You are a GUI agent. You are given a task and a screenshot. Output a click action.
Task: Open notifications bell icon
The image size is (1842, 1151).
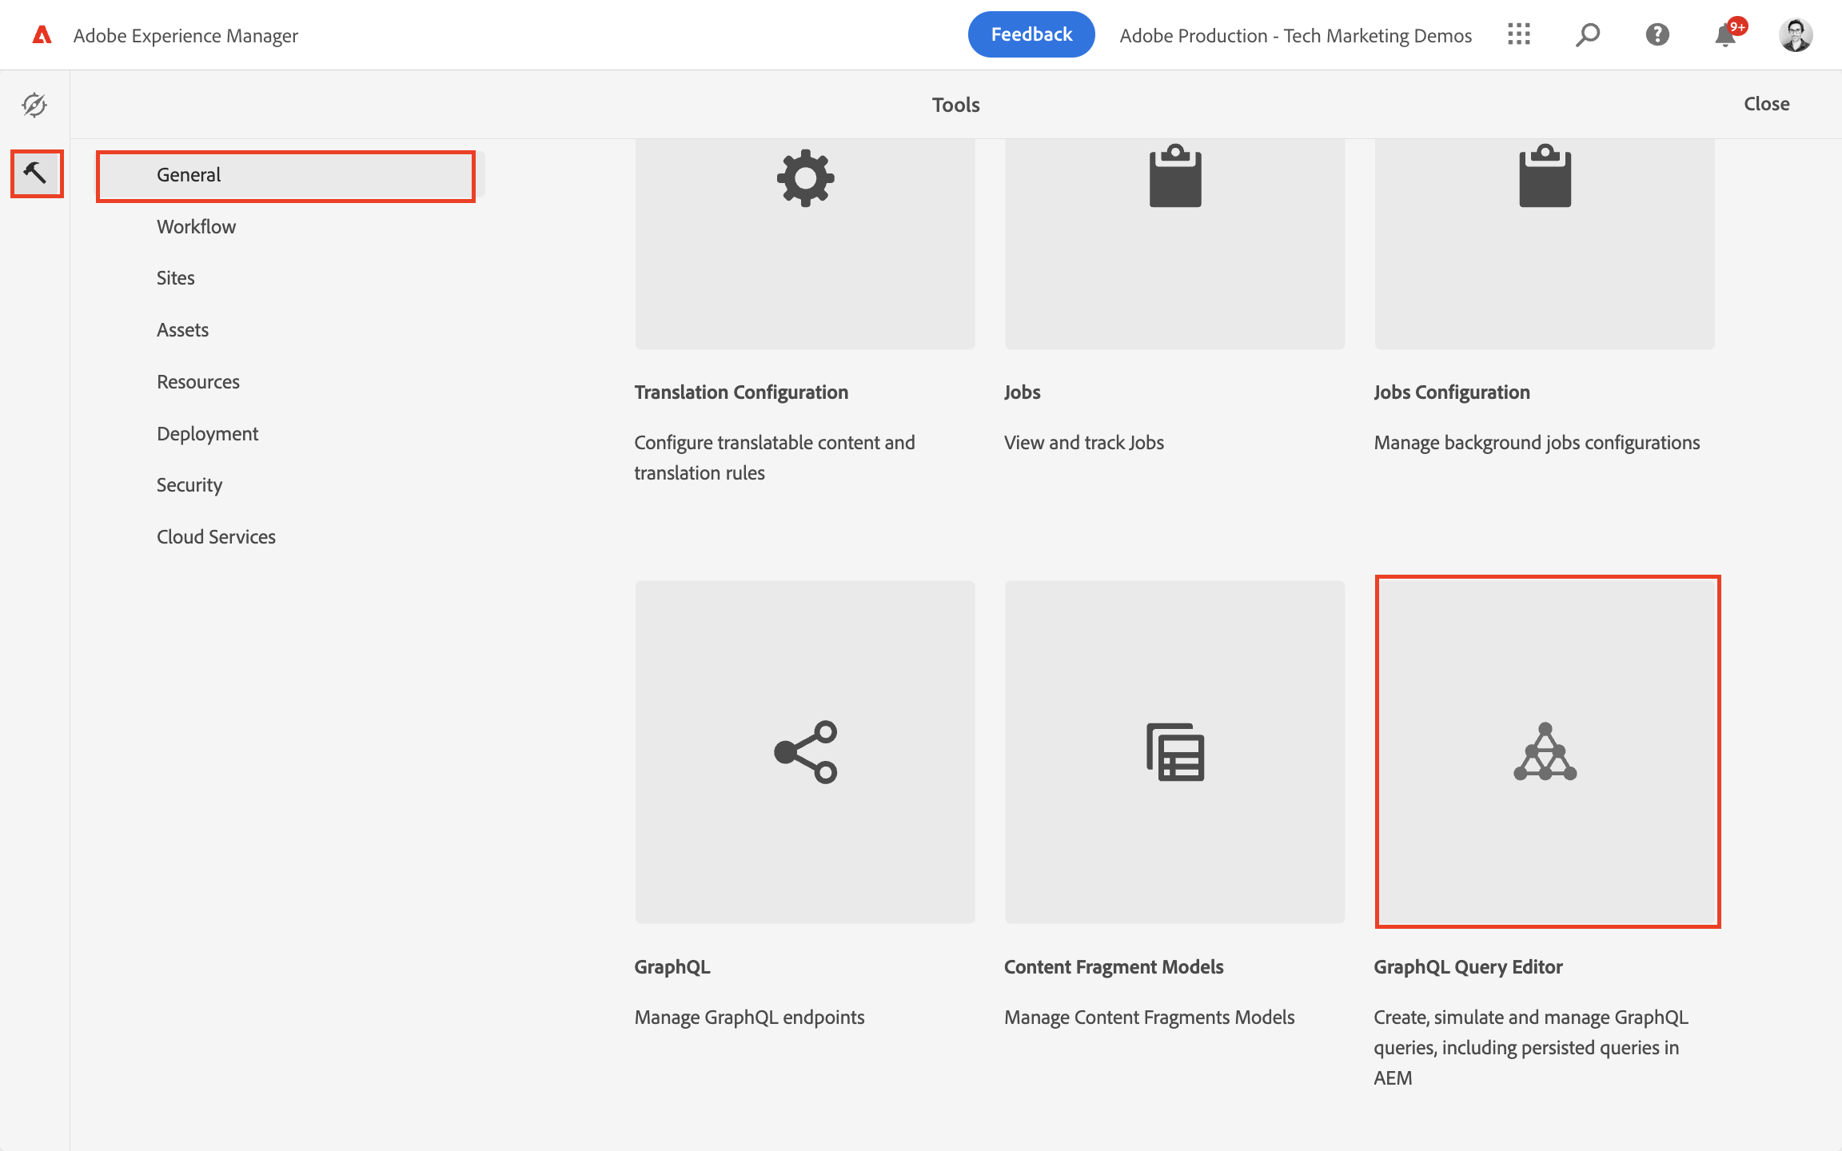pos(1725,35)
